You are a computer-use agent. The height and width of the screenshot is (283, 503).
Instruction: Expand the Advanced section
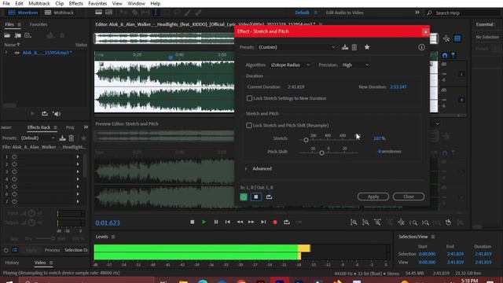246,169
